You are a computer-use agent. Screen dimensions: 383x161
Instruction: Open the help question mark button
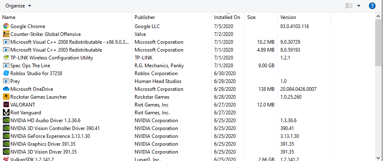pos(372,6)
